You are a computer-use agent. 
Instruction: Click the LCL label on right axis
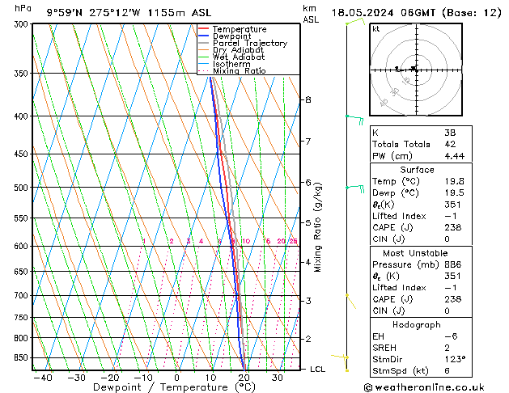coord(318,369)
